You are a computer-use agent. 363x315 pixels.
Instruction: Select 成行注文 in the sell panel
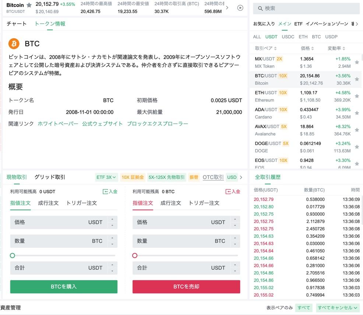tap(170, 203)
